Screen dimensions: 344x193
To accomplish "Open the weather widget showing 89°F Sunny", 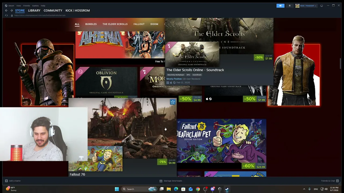I will click(11, 189).
